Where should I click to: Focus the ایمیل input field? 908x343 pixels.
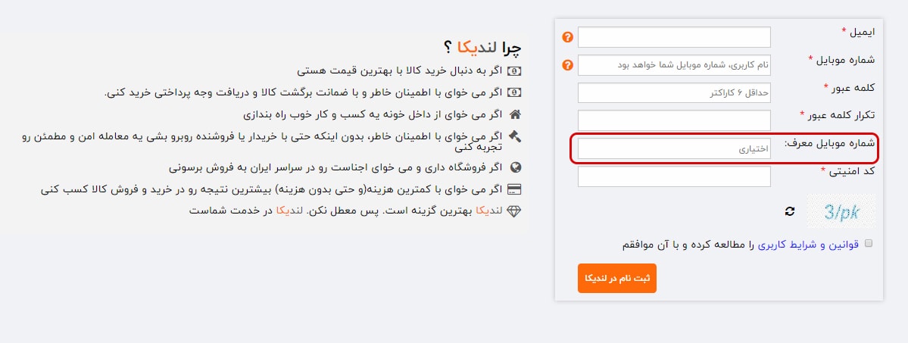(x=674, y=37)
